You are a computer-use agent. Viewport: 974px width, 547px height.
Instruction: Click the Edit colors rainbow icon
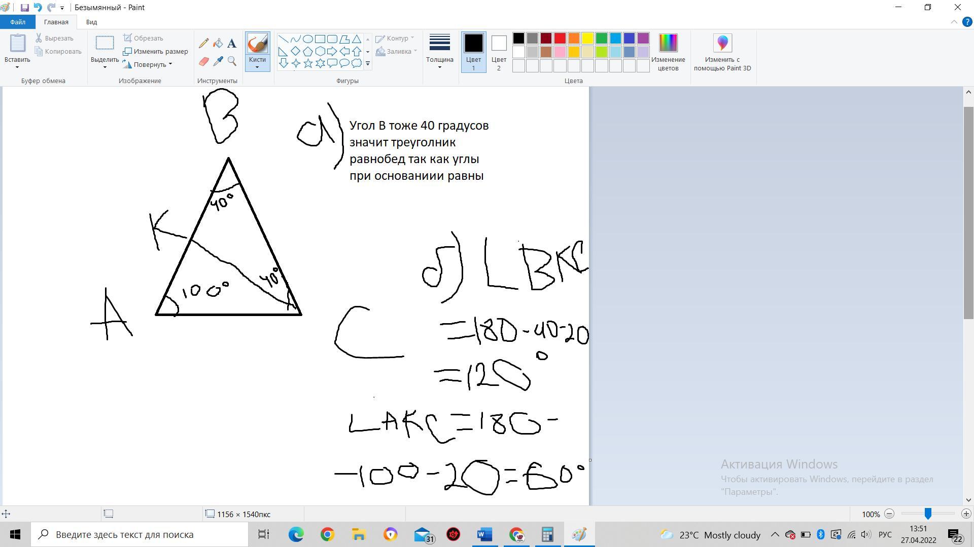[668, 44]
